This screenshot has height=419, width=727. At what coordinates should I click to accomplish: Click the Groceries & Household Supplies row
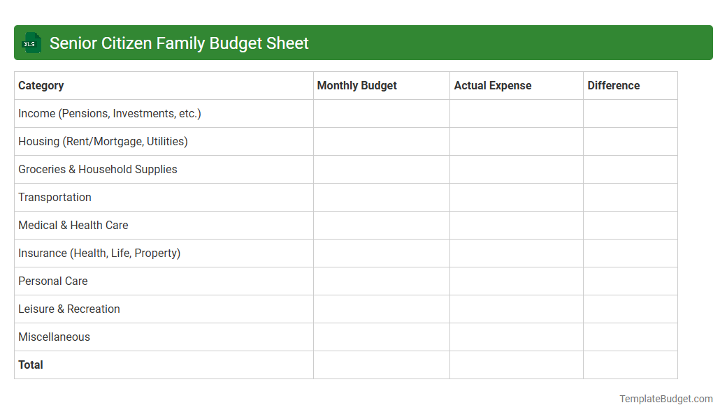[x=97, y=169]
